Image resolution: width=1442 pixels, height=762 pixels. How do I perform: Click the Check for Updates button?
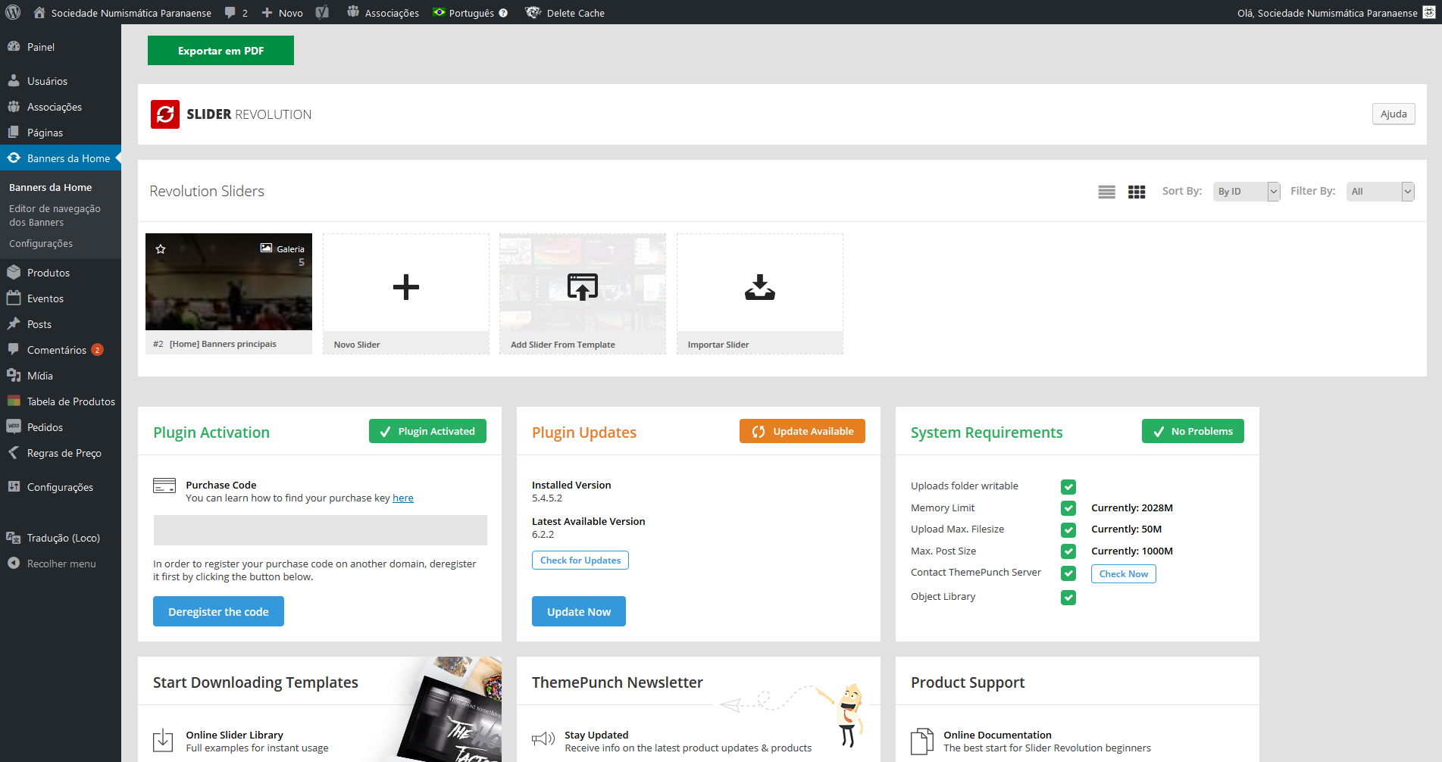(580, 561)
